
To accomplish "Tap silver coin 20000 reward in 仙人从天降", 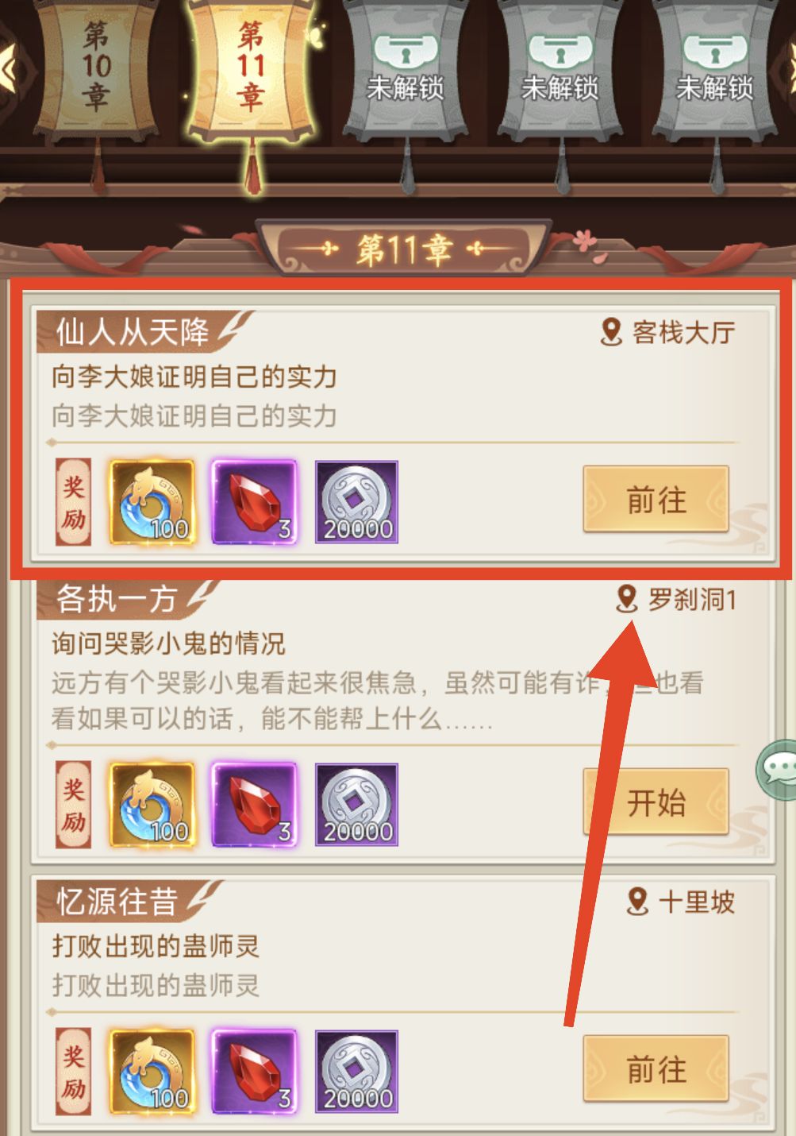I will [357, 502].
